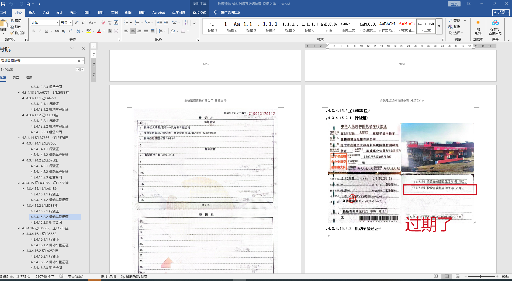
Task: Decrease paragraph indent
Action: (x=160, y=23)
